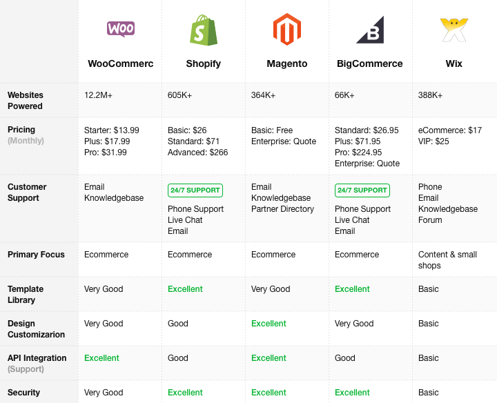The height and width of the screenshot is (403, 497).
Task: Click Magento's Partner Directory support entry
Action: pyautogui.click(x=282, y=209)
